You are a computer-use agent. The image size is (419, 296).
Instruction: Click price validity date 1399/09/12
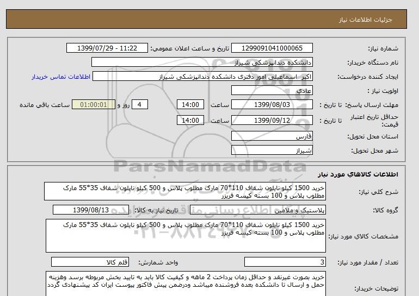[272, 120]
